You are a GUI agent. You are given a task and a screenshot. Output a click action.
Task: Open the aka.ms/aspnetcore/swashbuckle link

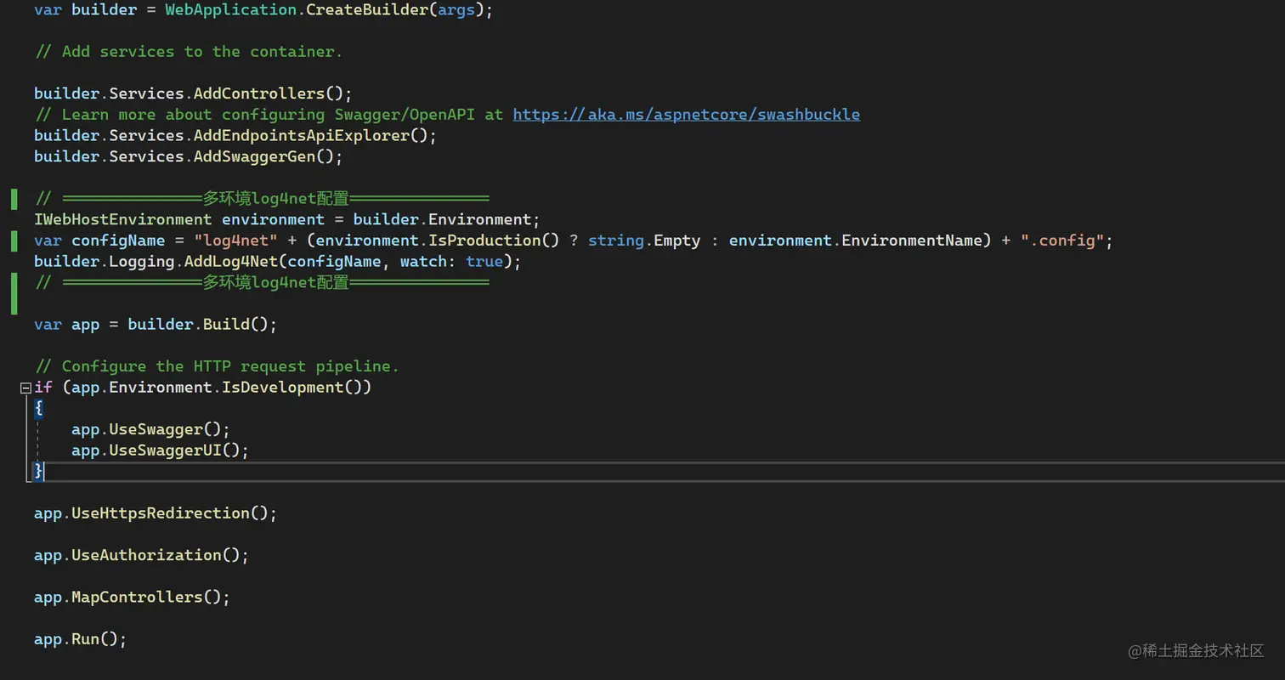click(x=686, y=114)
